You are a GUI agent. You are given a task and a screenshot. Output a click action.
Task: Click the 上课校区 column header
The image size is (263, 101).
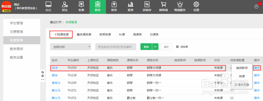(93, 60)
